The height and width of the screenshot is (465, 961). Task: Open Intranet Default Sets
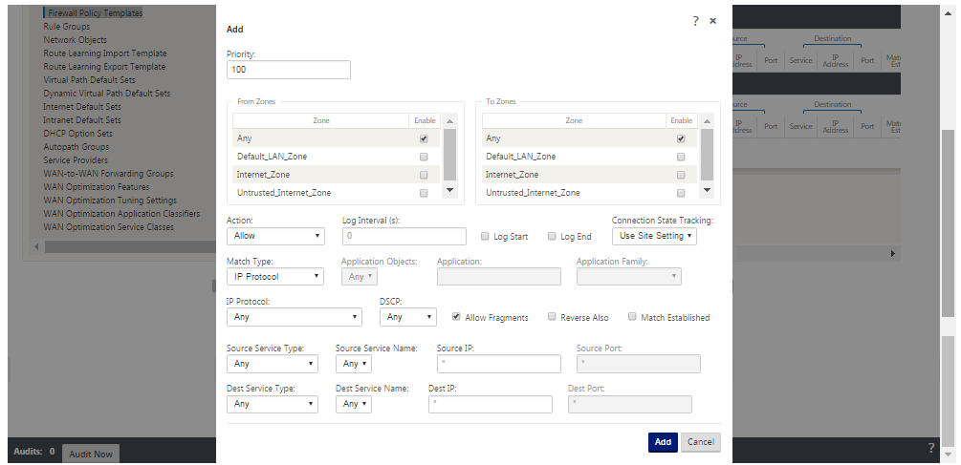[x=81, y=120]
